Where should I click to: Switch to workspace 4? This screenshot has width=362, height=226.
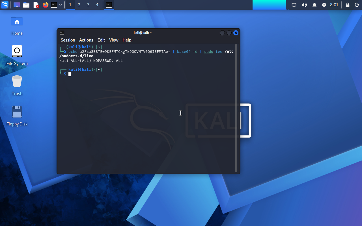pyautogui.click(x=97, y=5)
